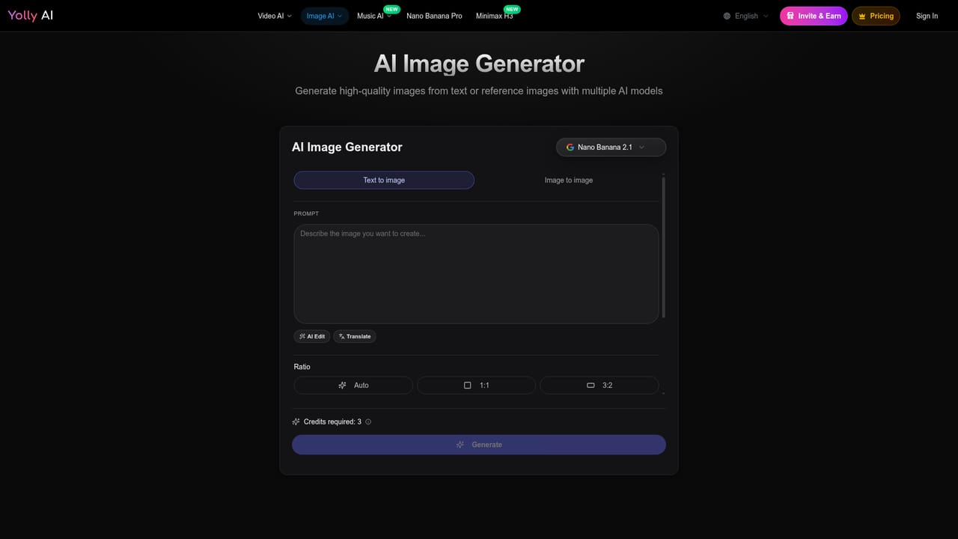The width and height of the screenshot is (958, 539).
Task: Open the Video AI menu
Action: [x=275, y=16]
